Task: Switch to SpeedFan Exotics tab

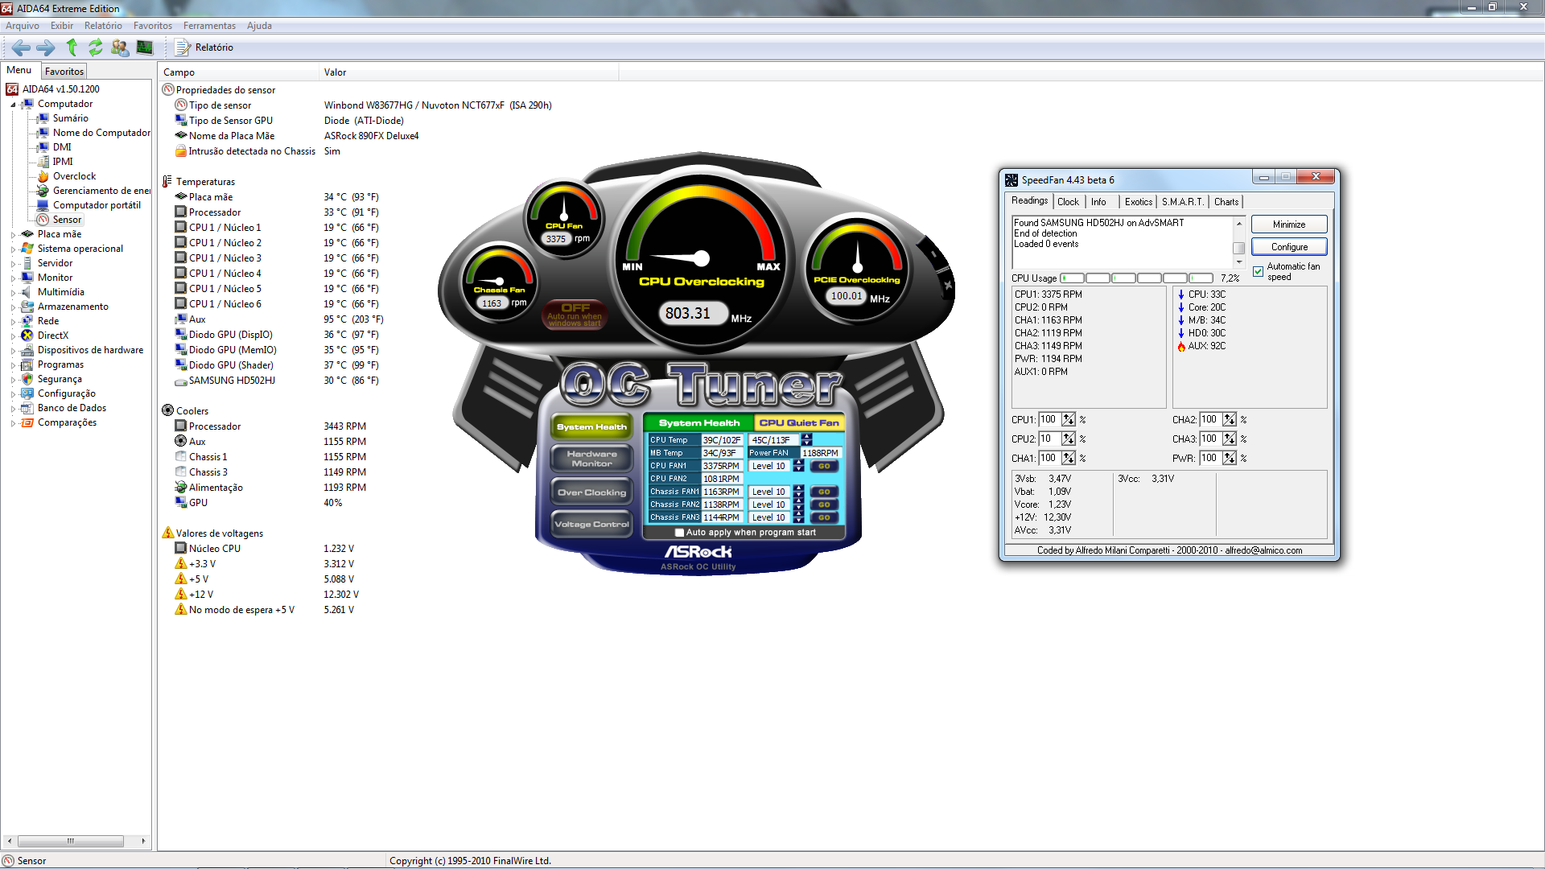Action: (1138, 202)
